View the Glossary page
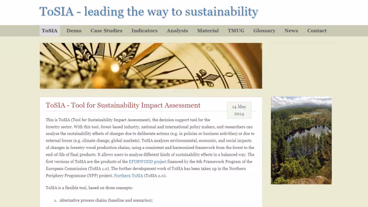This screenshot has height=207, width=368. click(x=264, y=31)
